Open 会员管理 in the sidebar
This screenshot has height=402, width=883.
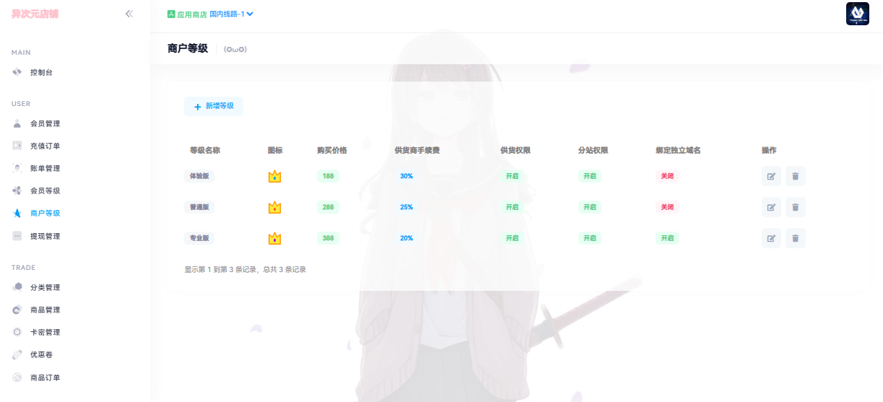(x=45, y=123)
